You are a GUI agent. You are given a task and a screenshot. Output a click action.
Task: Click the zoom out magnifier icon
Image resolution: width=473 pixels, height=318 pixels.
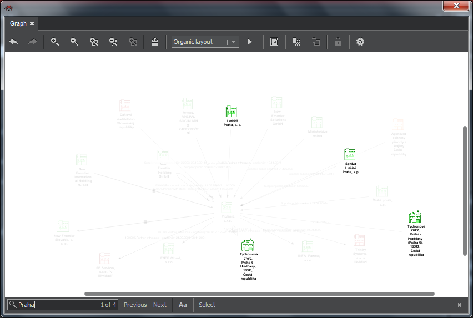(x=74, y=42)
